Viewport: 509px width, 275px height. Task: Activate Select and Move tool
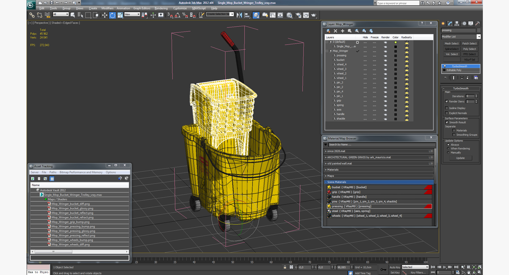point(105,15)
